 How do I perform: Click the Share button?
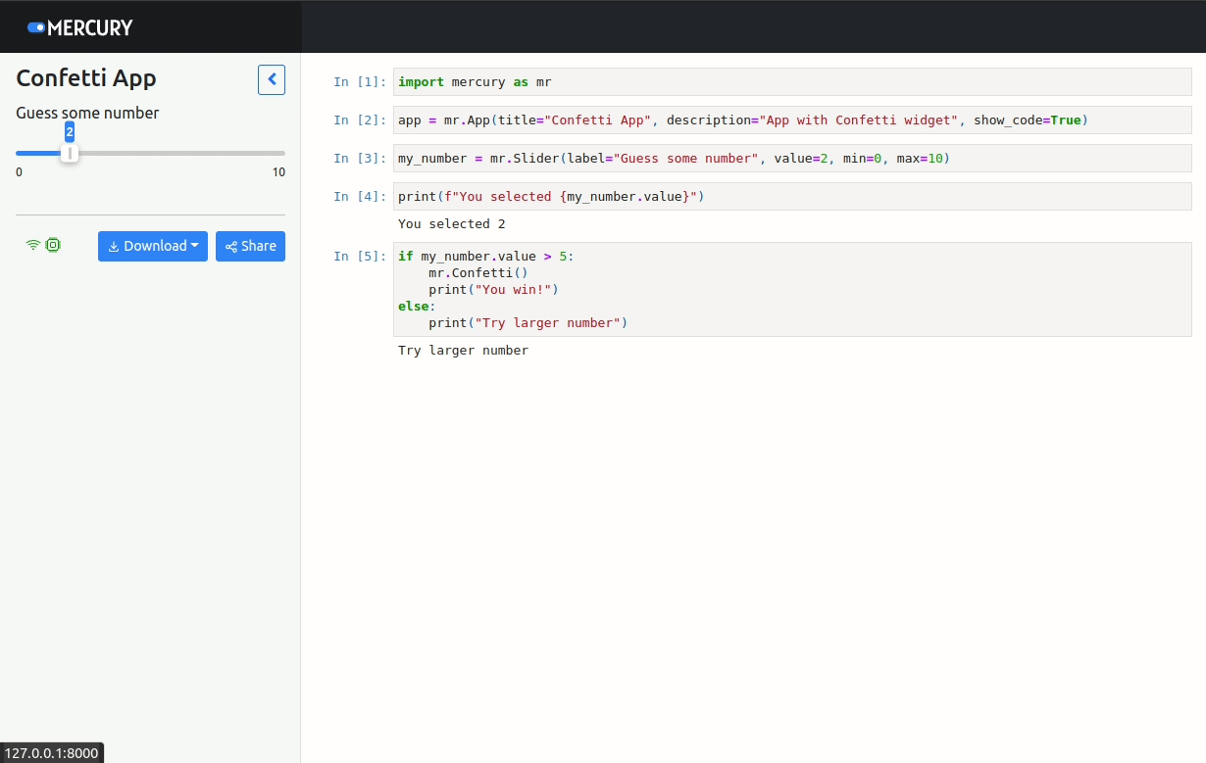[250, 246]
